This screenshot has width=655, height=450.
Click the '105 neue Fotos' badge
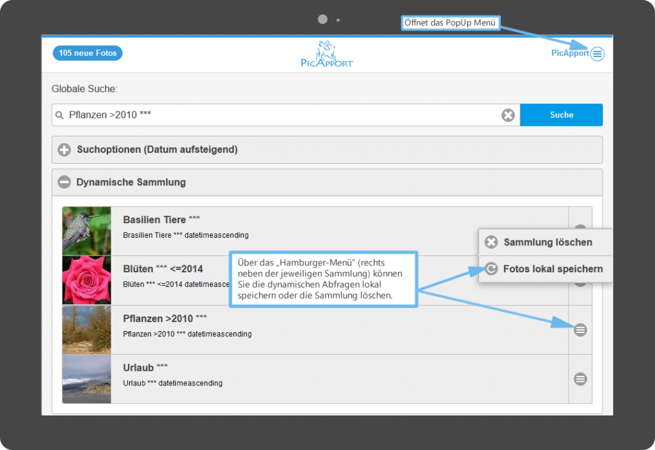(88, 53)
